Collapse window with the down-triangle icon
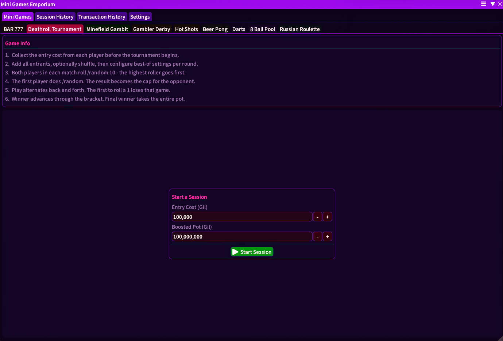 pos(493,4)
